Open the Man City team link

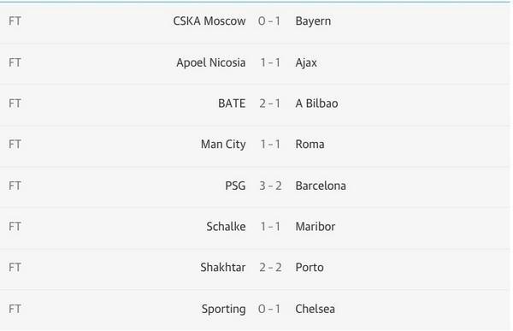(223, 145)
